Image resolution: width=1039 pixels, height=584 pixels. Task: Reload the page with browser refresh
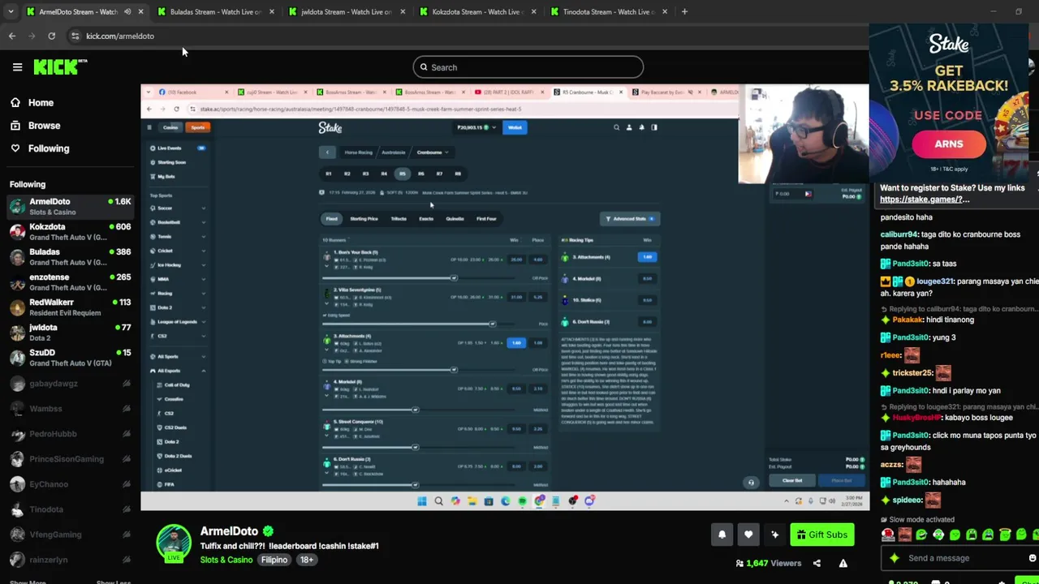(51, 36)
